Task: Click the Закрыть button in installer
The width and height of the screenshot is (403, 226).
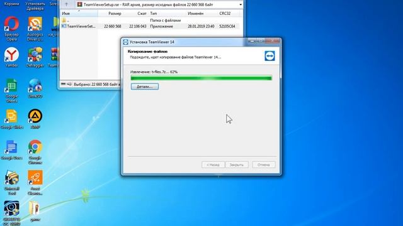Action: [x=237, y=164]
